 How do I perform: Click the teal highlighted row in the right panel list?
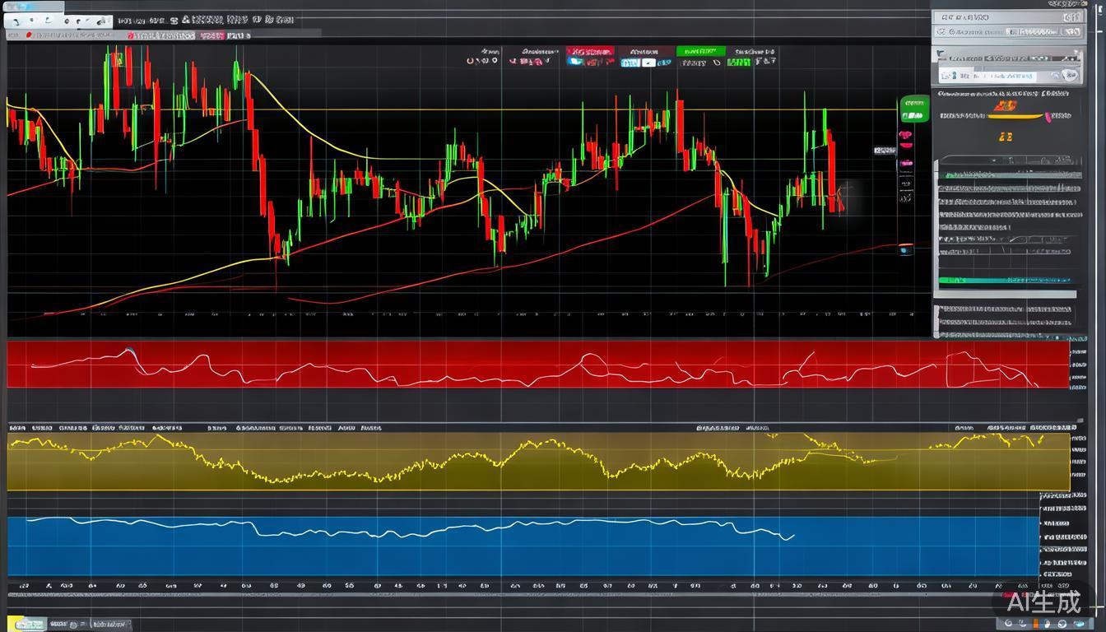[x=1006, y=281]
